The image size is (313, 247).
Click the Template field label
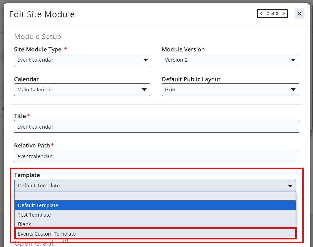click(27, 175)
